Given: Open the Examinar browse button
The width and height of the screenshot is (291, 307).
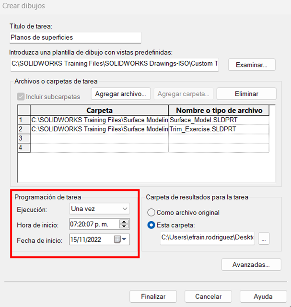Looking at the screenshot, I should [252, 65].
